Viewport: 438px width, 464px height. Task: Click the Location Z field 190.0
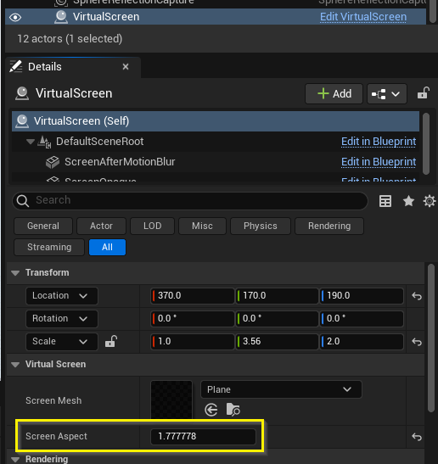(x=362, y=296)
